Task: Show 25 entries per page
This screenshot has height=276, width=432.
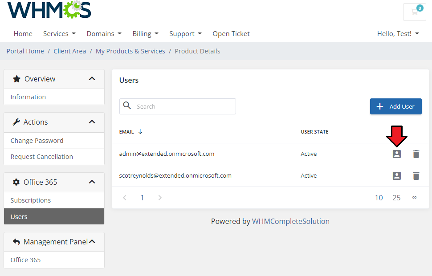Action: point(396,198)
